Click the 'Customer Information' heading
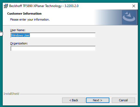Image resolution: width=140 pixels, height=107 pixels. (24, 14)
